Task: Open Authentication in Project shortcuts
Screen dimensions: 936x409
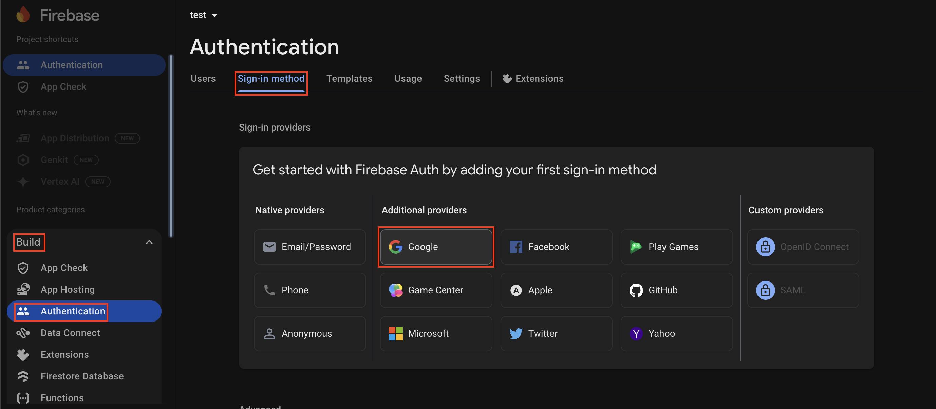Action: pyautogui.click(x=84, y=65)
